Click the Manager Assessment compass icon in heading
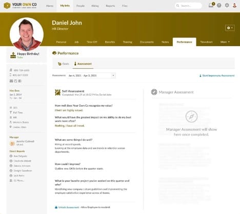 tap(154, 92)
